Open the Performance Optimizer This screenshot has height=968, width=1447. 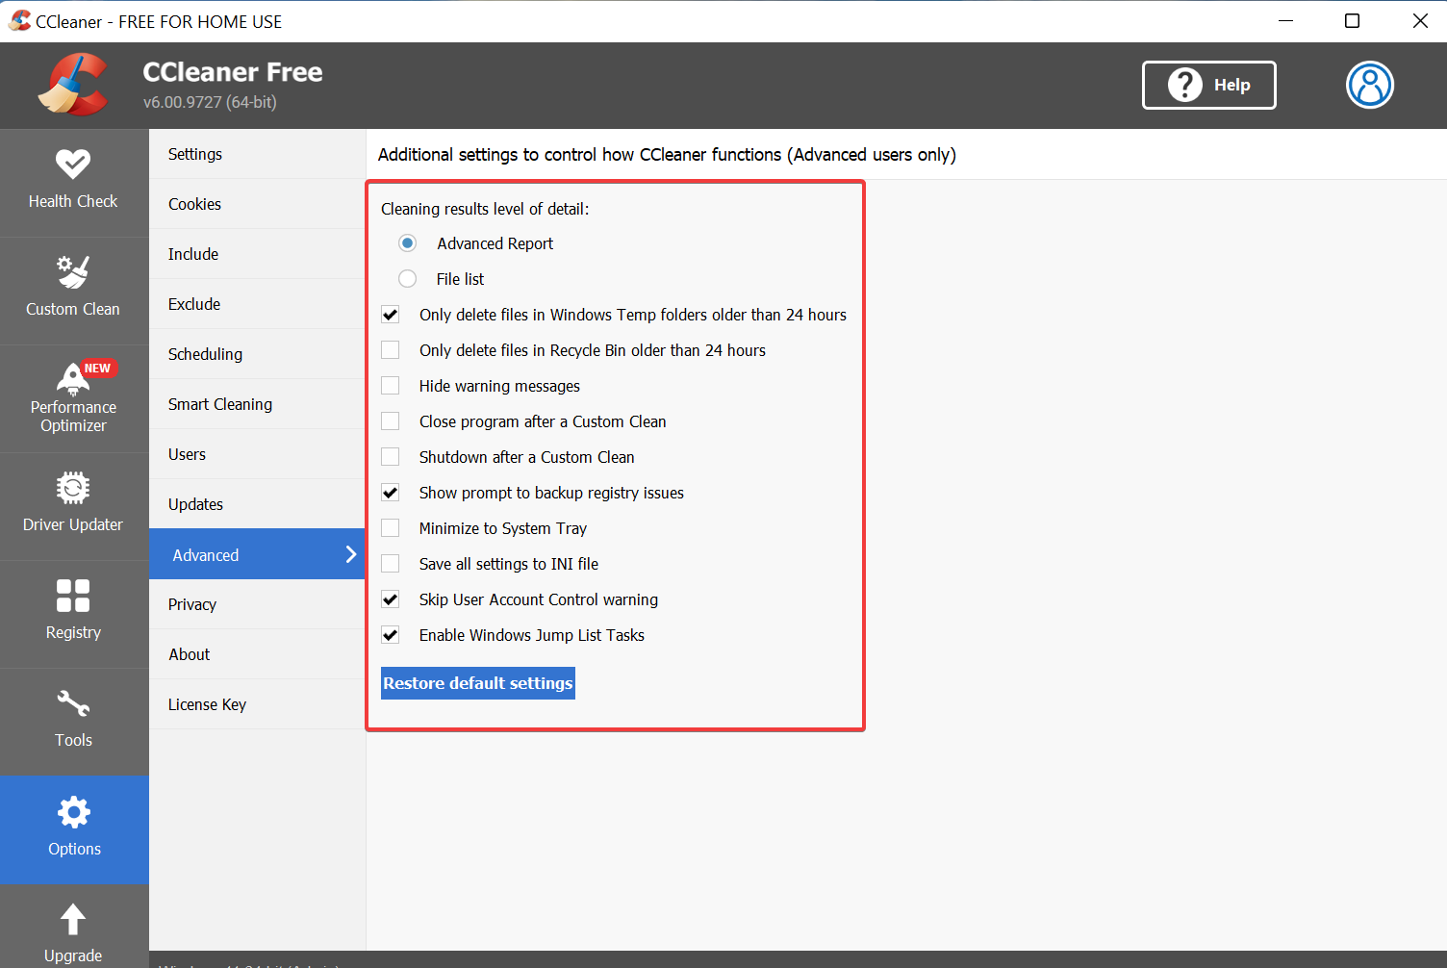tap(74, 397)
